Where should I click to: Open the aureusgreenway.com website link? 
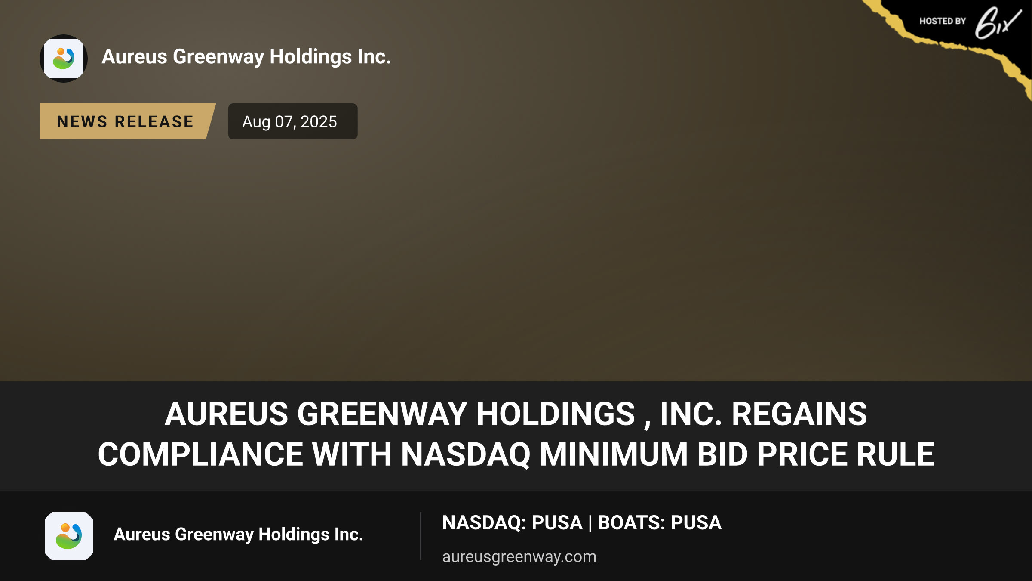519,557
